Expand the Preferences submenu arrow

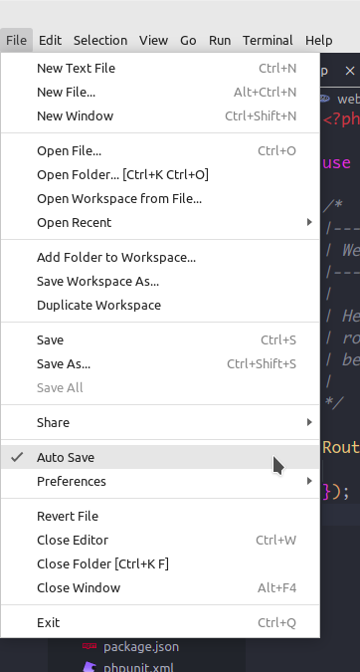tap(309, 481)
